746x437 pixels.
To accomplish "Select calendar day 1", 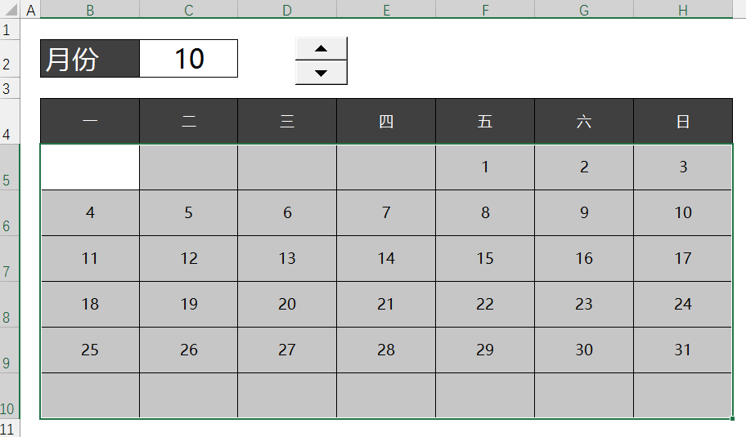I will [x=485, y=167].
